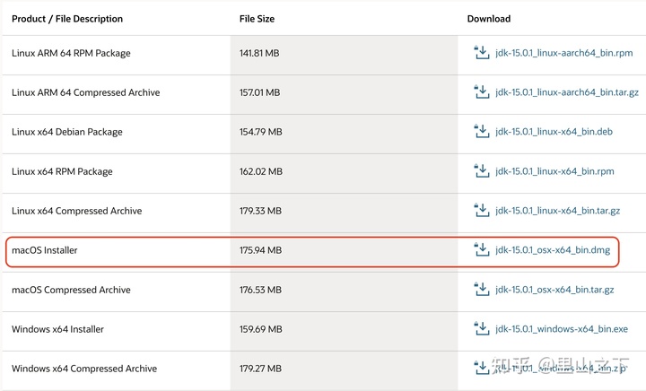646x391 pixels.
Task: Click the 176.53 MB file size
Action: coord(260,290)
